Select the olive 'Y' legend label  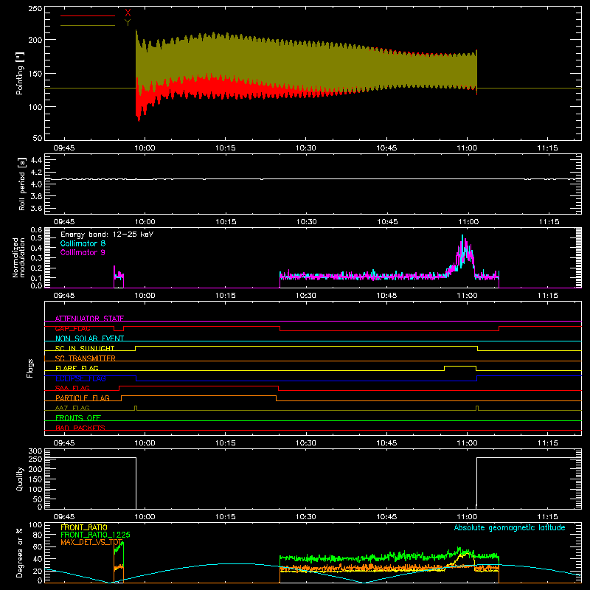point(128,23)
